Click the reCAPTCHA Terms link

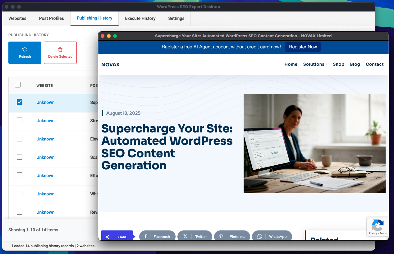383,233
